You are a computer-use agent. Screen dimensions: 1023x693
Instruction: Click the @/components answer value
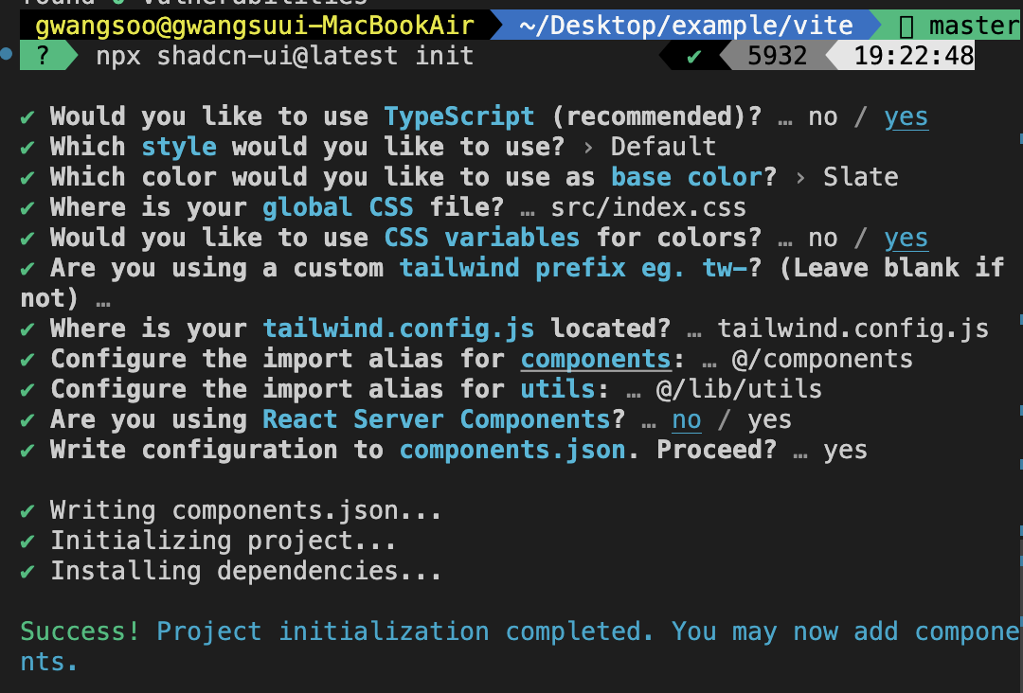pos(822,359)
